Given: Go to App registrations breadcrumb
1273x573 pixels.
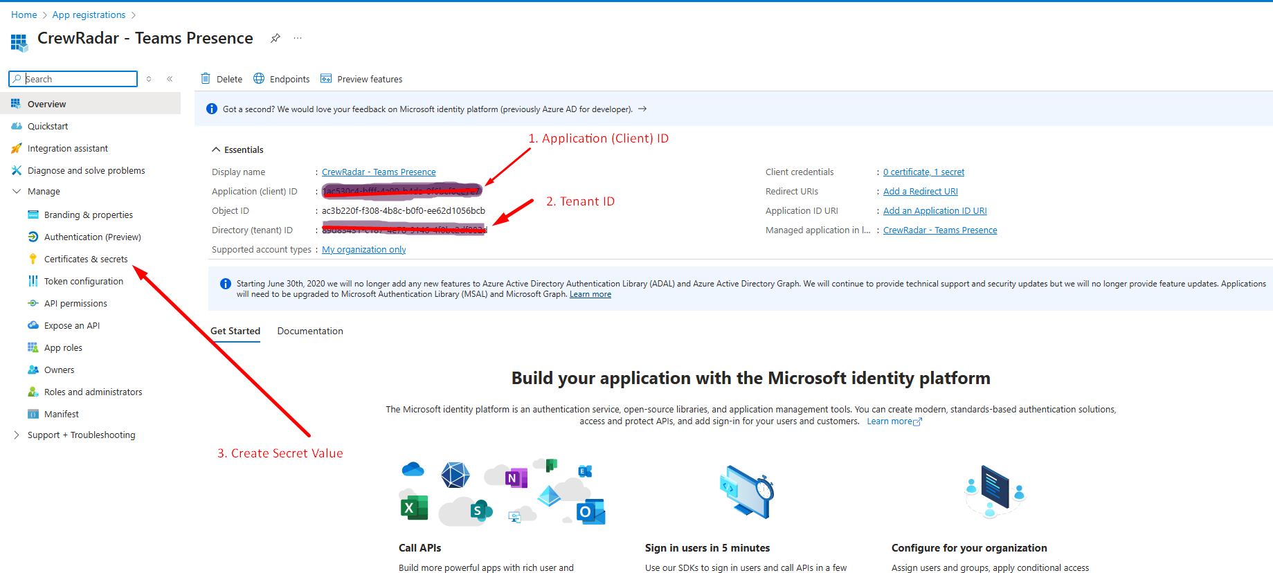Looking at the screenshot, I should 89,15.
